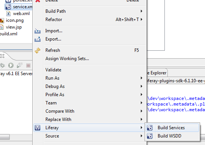Stop the server with red square icon
Screen dimensions: 205x145
(x=28, y=65)
